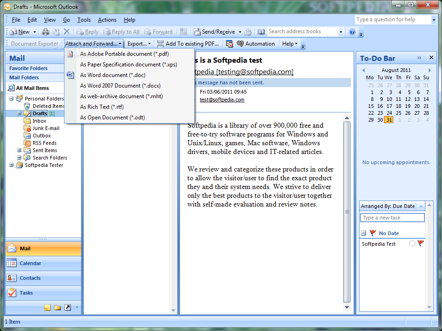The height and width of the screenshot is (331, 442).
Task: Click the New mail button
Action: 20,32
